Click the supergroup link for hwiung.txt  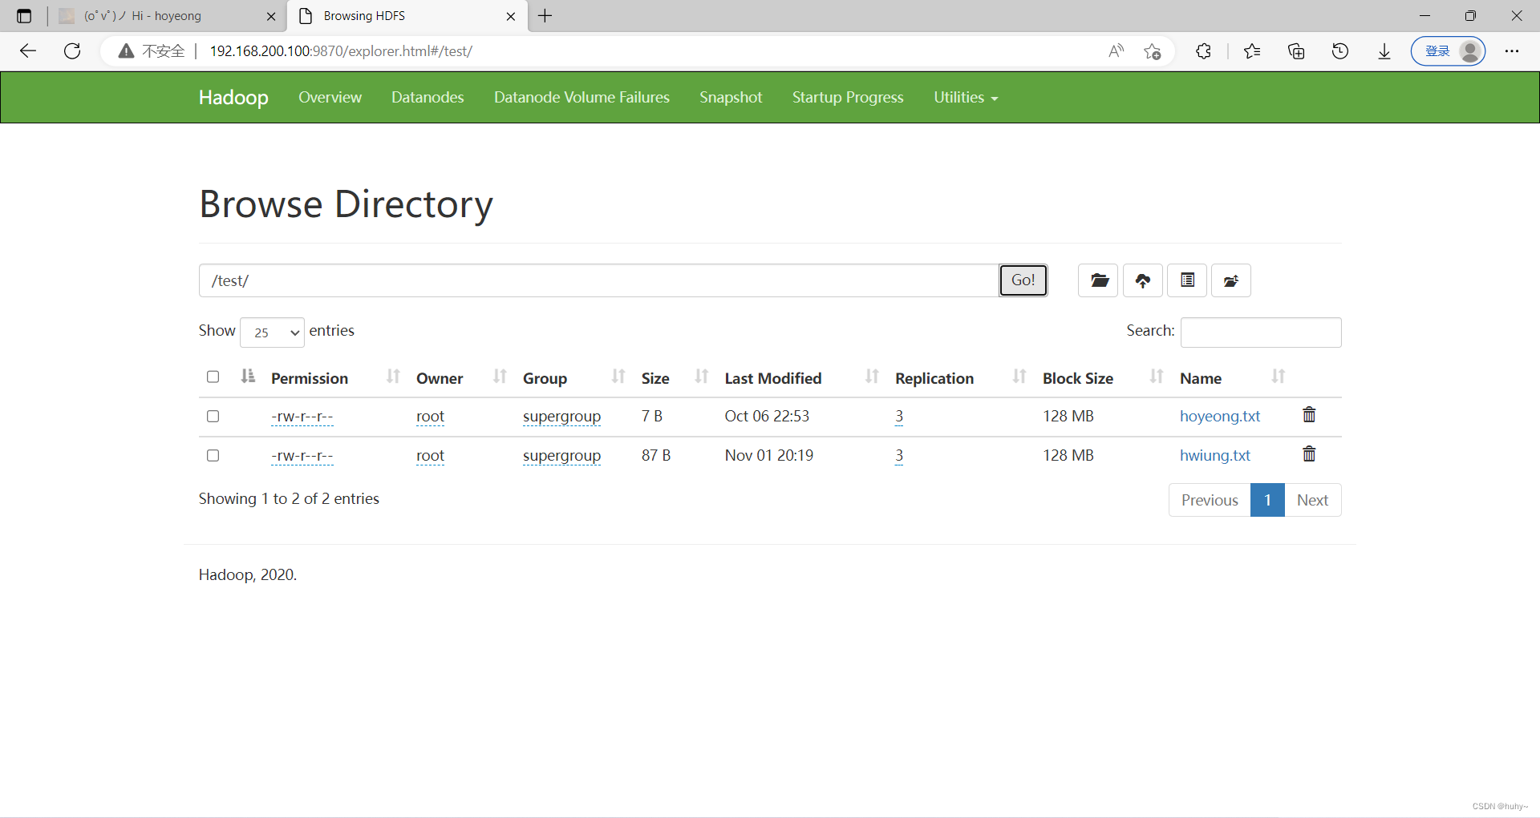click(561, 455)
